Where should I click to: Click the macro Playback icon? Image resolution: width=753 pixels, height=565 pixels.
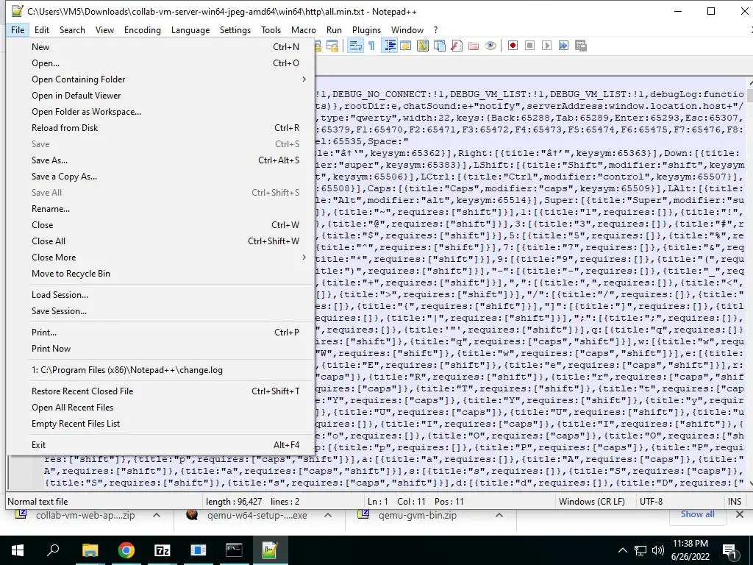[546, 46]
